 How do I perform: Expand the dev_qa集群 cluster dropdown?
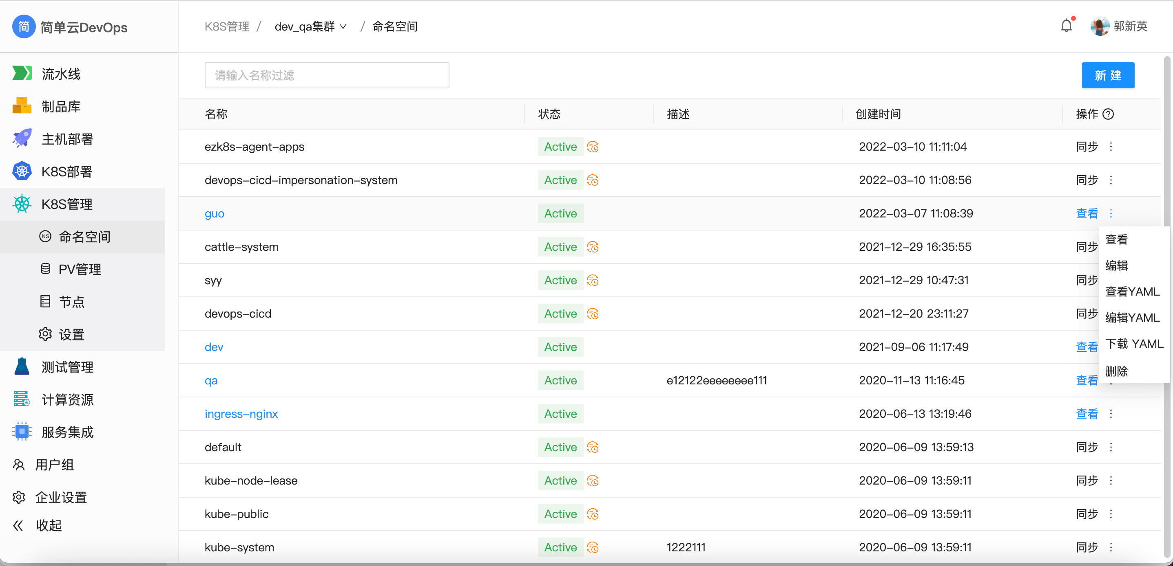[x=311, y=26]
